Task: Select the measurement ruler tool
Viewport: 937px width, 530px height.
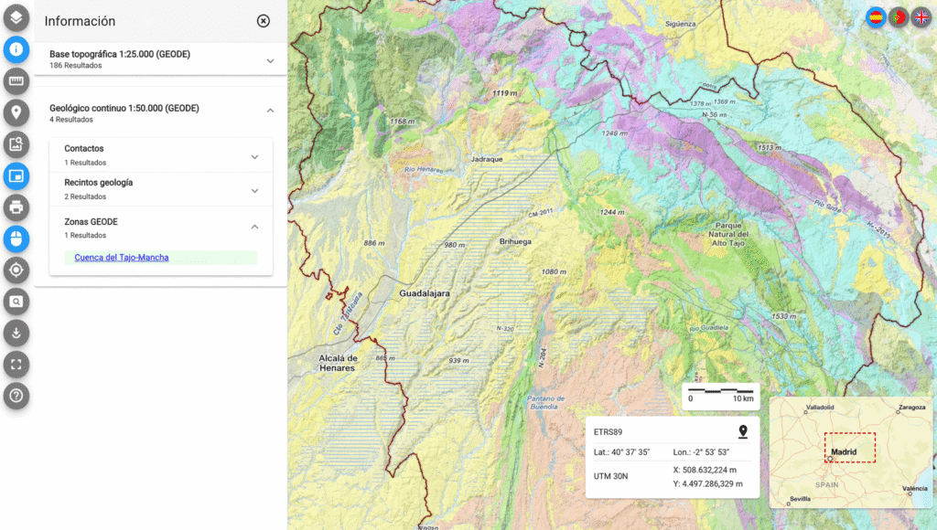Action: (x=16, y=80)
